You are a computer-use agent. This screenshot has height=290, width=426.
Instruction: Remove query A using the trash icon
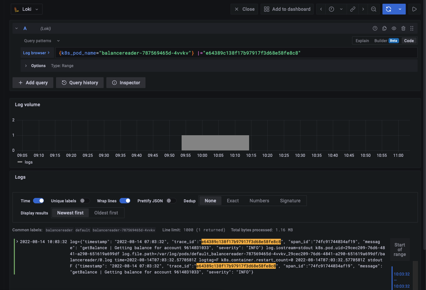403,28
